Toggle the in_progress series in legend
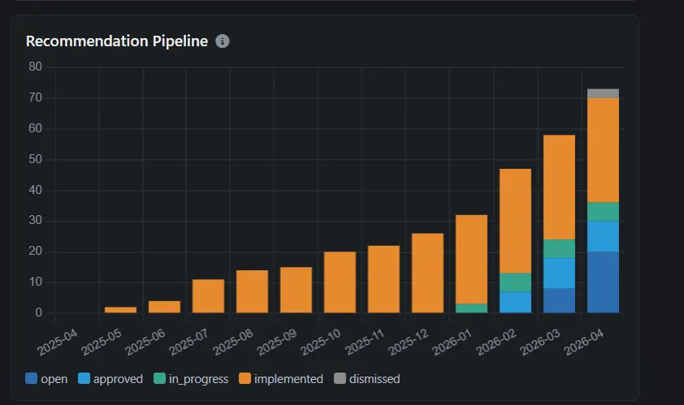This screenshot has height=405, width=684. click(x=191, y=379)
